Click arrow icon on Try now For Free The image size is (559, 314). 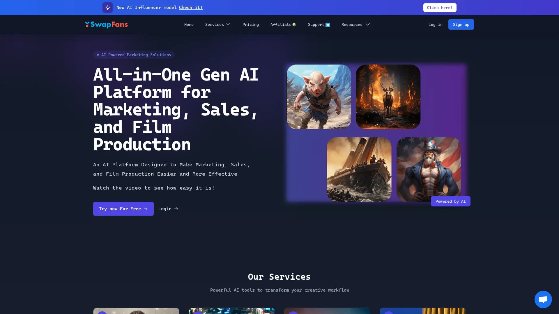click(146, 209)
